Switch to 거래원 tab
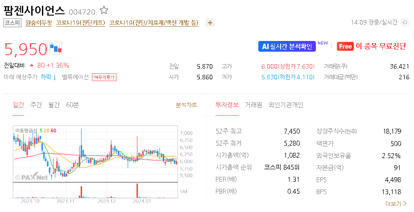The width and height of the screenshot is (414, 212). [253, 105]
